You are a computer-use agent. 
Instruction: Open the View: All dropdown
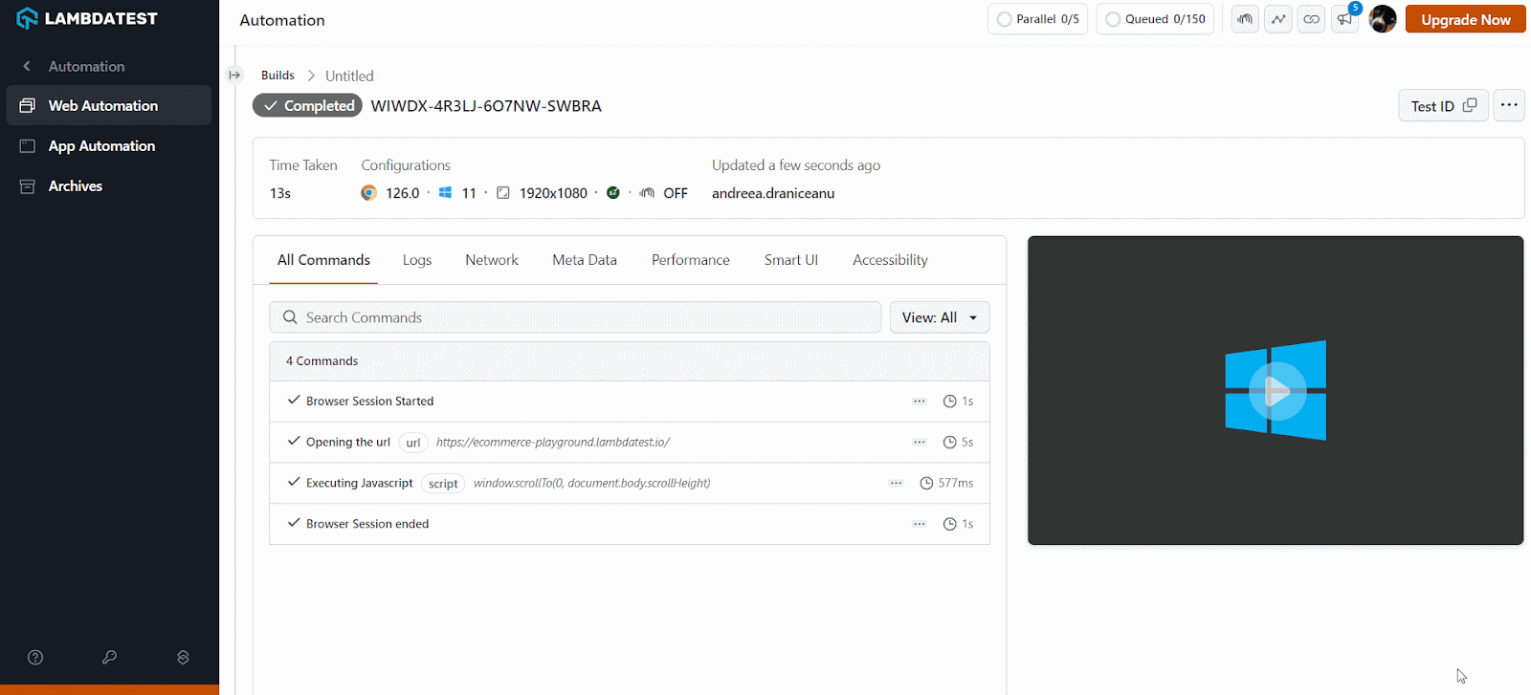(940, 317)
